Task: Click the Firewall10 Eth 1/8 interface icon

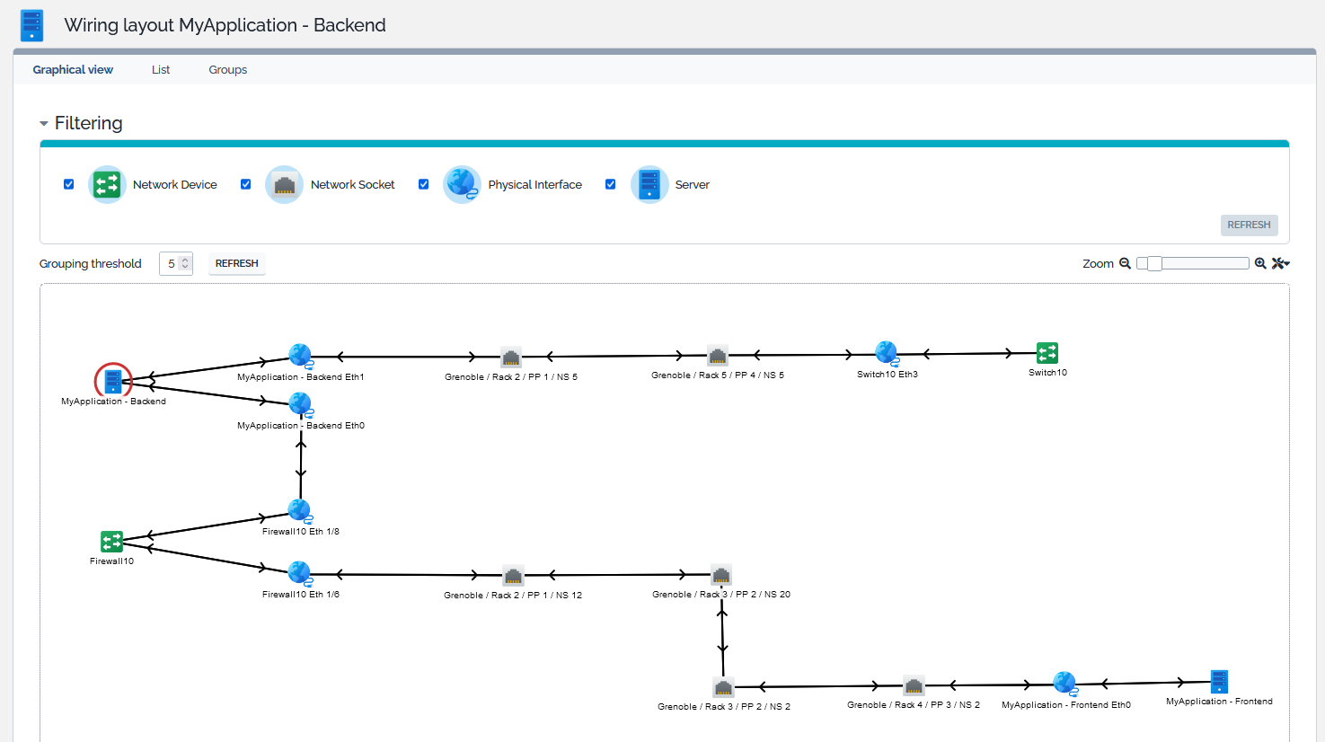Action: 300,511
